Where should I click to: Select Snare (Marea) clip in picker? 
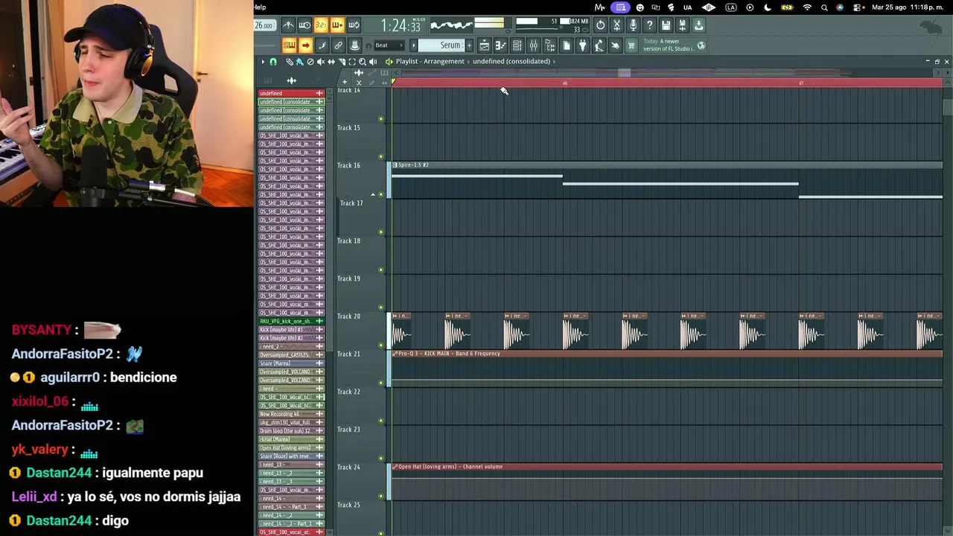click(x=291, y=363)
